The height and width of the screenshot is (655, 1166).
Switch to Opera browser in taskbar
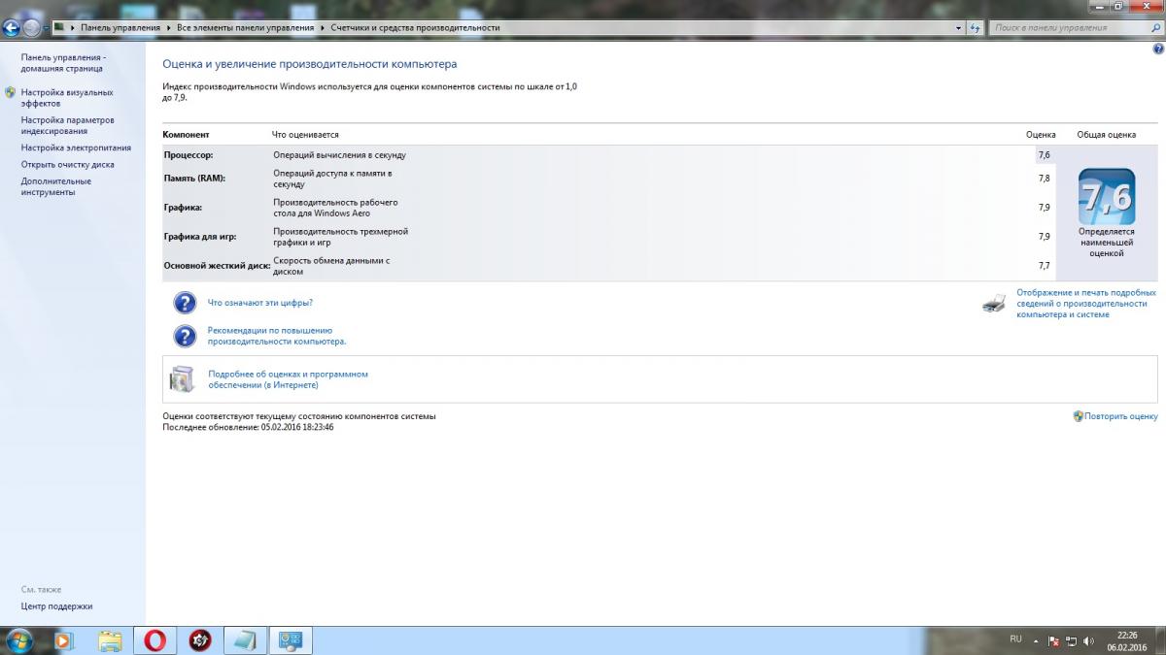click(155, 640)
